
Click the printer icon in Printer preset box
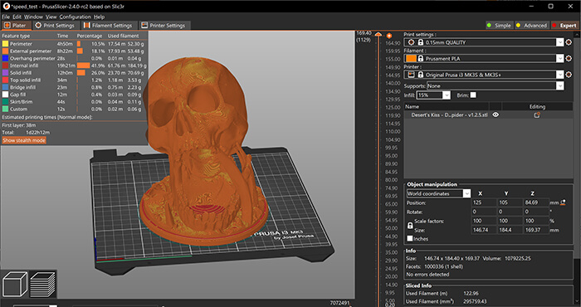point(411,75)
